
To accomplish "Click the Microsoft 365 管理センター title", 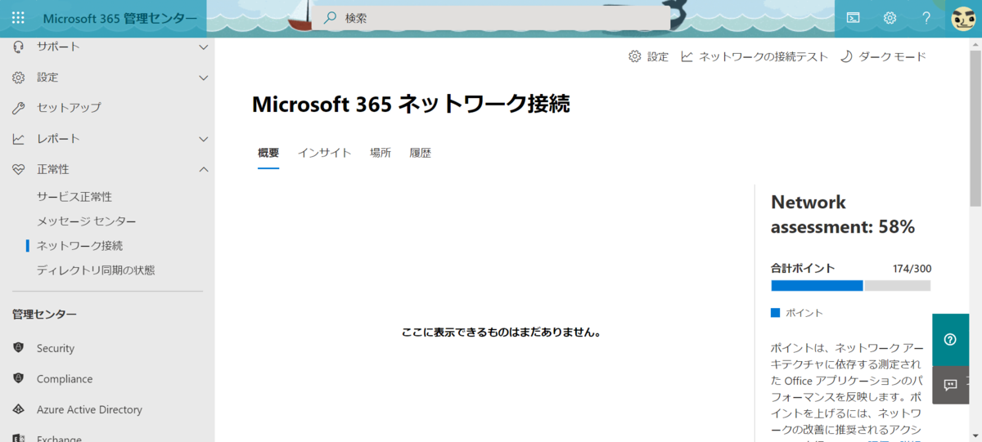I will (119, 18).
